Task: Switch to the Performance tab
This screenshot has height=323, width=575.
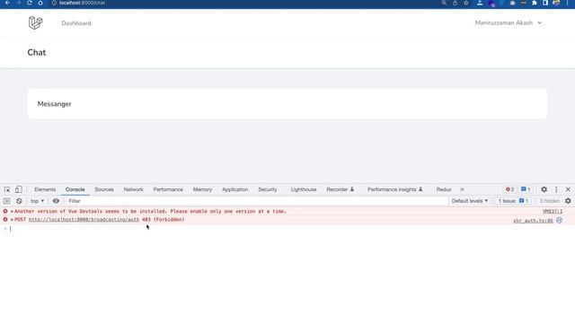Action: [168, 189]
